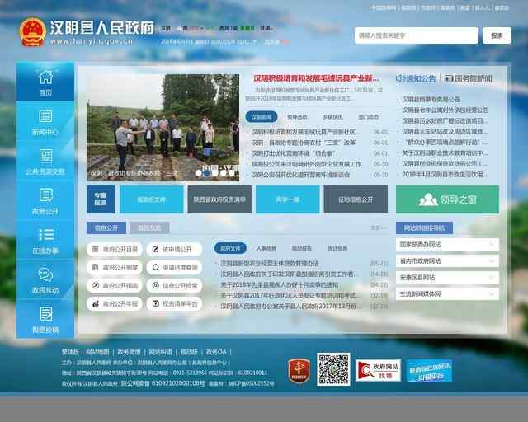Open news item 汉阴打出优化营商环境
The height and width of the screenshot is (422, 528).
click(293, 153)
